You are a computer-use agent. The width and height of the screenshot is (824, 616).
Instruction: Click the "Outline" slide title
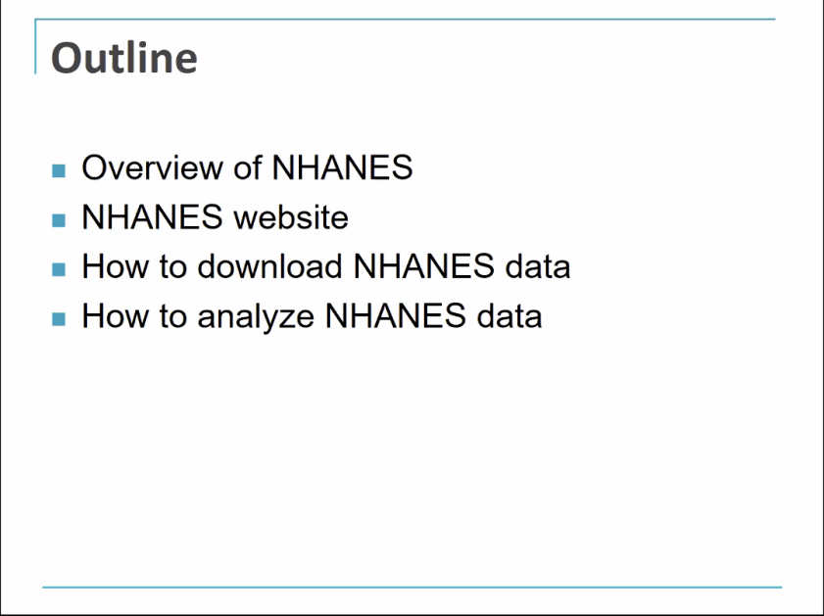tap(123, 59)
